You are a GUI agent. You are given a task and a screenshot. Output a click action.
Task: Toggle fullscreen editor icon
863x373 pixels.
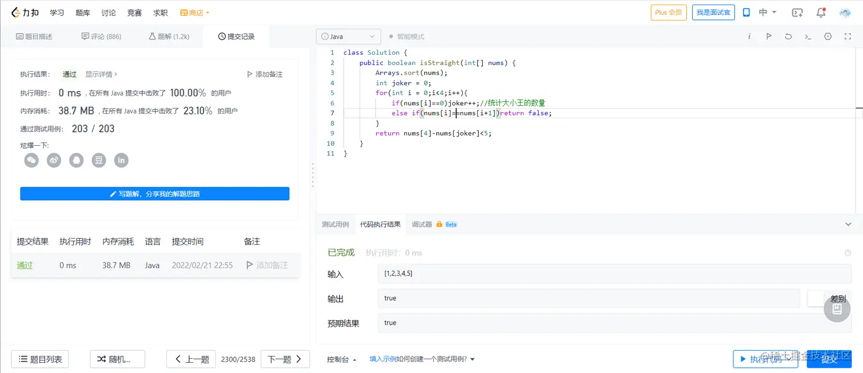click(848, 36)
